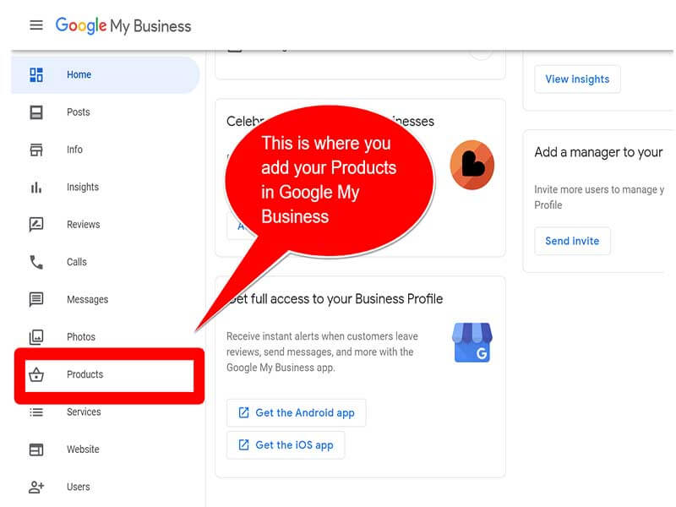Click the Reviews icon in sidebar

pos(36,225)
